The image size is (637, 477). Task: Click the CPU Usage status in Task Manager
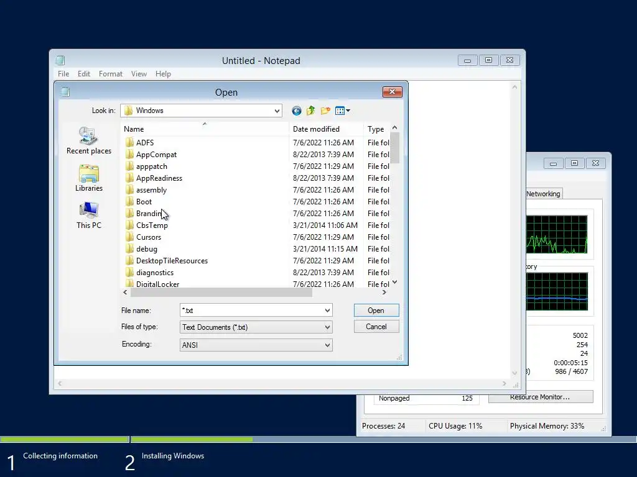[455, 426]
